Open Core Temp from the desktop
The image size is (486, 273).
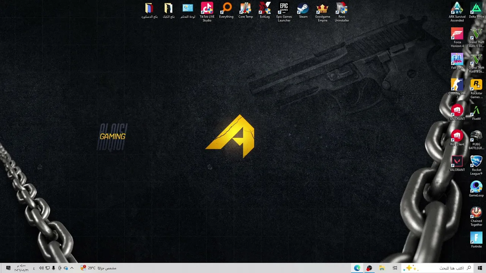pos(246,11)
